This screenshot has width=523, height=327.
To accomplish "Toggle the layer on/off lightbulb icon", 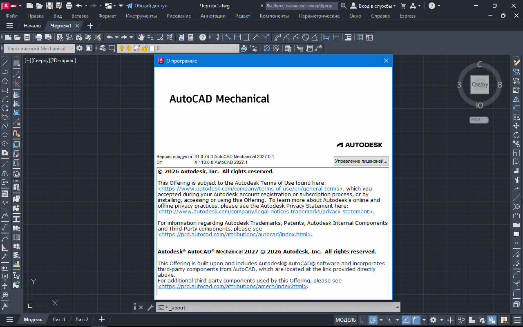I will tap(121, 48).
